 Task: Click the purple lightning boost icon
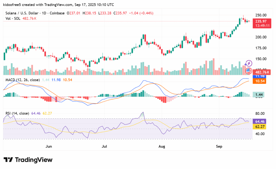click(x=249, y=63)
